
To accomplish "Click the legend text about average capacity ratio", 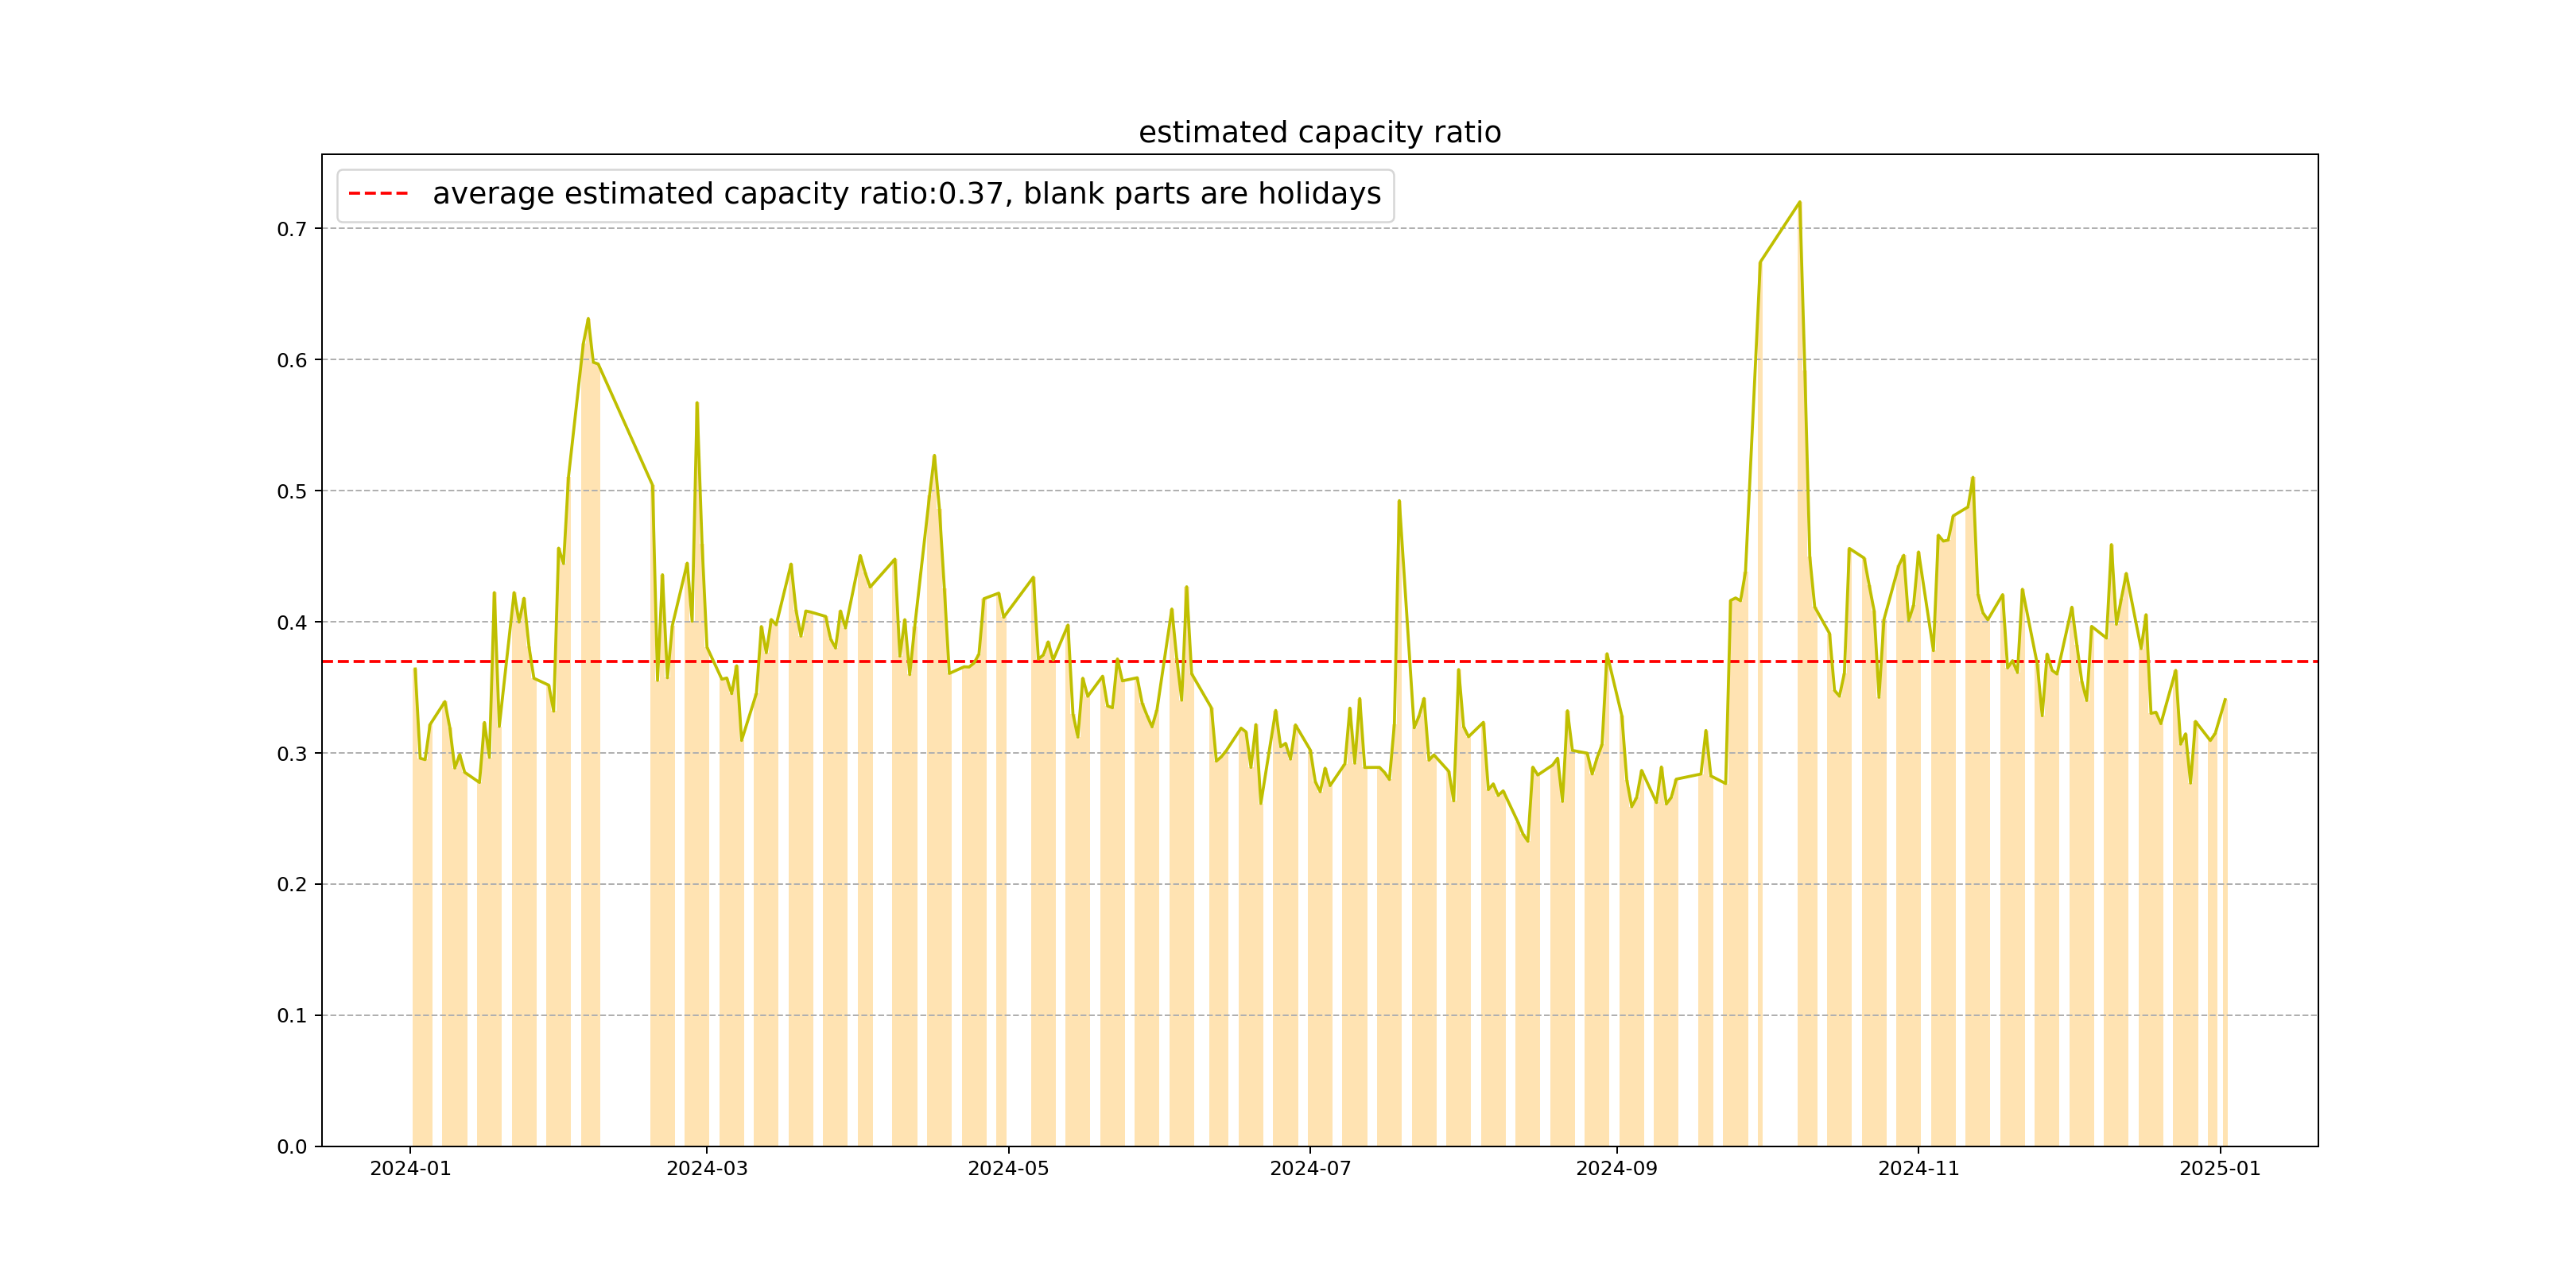I will point(906,194).
